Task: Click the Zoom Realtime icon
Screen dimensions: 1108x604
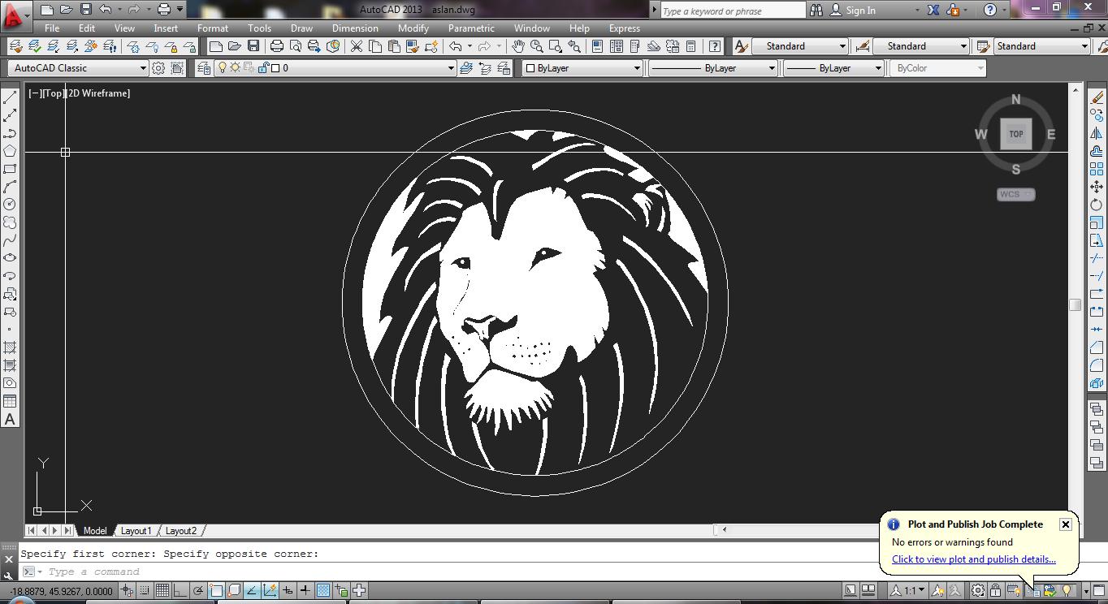Action: [536, 46]
